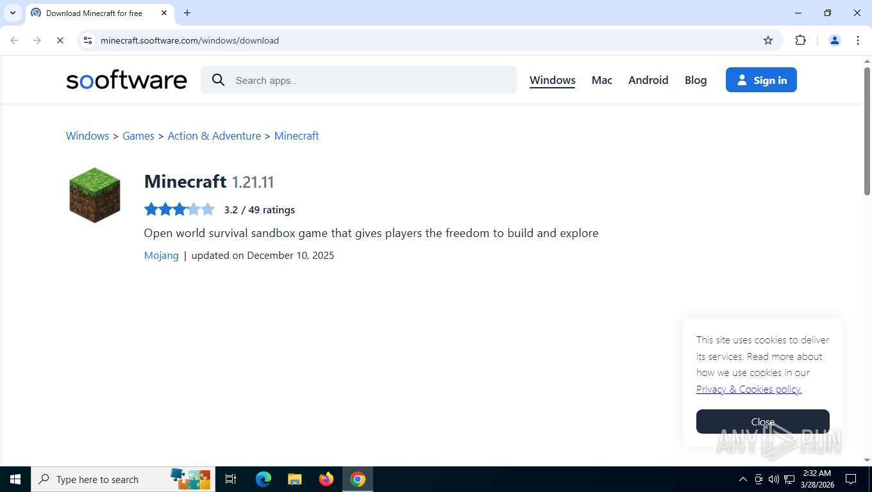Screen dimensions: 872x492
Task: Open the Windows breadcrumb link
Action: (x=87, y=136)
